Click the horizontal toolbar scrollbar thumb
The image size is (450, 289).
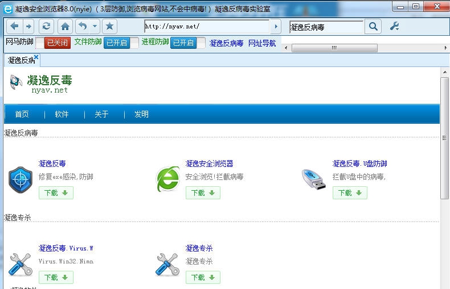point(334,48)
